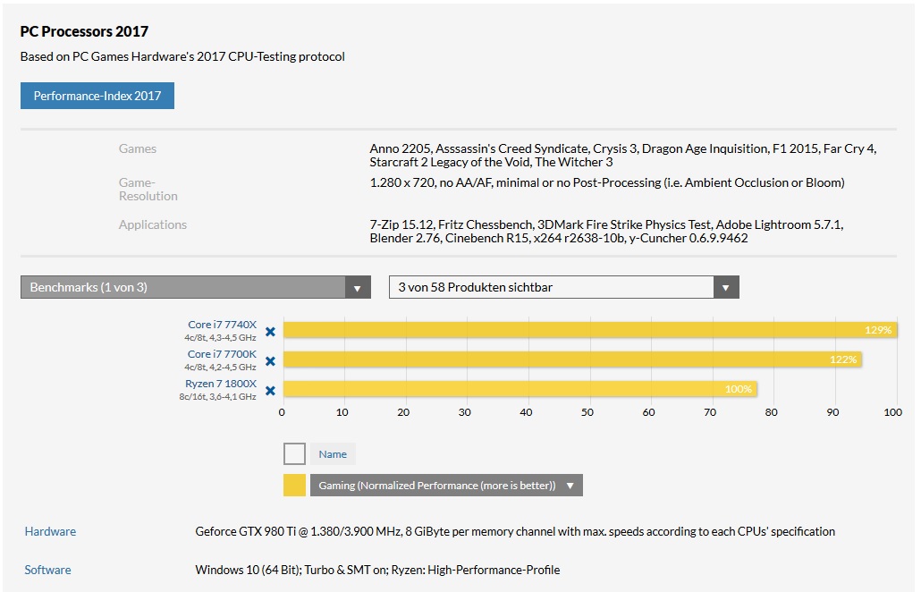Click the Game-Resolution row label
Image resolution: width=921 pixels, height=592 pixels.
point(148,189)
